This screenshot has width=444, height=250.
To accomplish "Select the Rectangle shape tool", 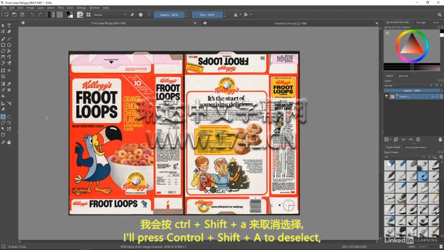I will pyautogui.click(x=3, y=45).
